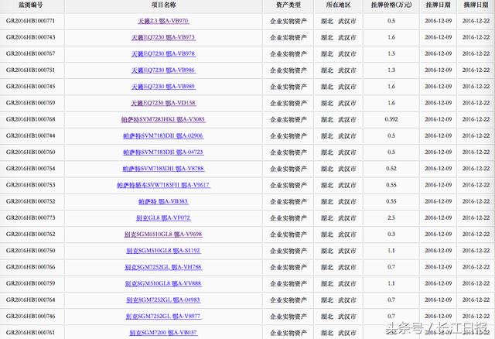Screen dimensions: 495x339
Task: Select monitoring number GR2016HB1000744
Action: [x=31, y=136]
